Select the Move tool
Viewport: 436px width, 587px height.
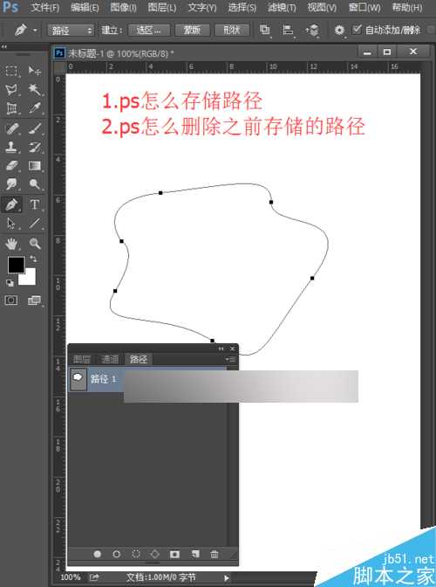coord(34,71)
